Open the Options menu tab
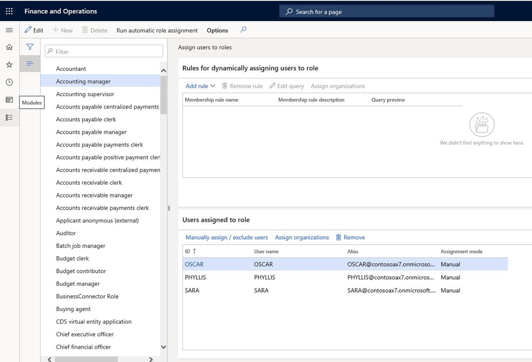This screenshot has height=362, width=532. pos(217,30)
